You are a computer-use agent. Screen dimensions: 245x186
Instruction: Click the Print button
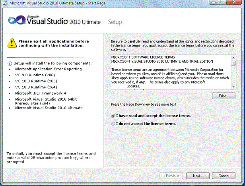point(224,96)
